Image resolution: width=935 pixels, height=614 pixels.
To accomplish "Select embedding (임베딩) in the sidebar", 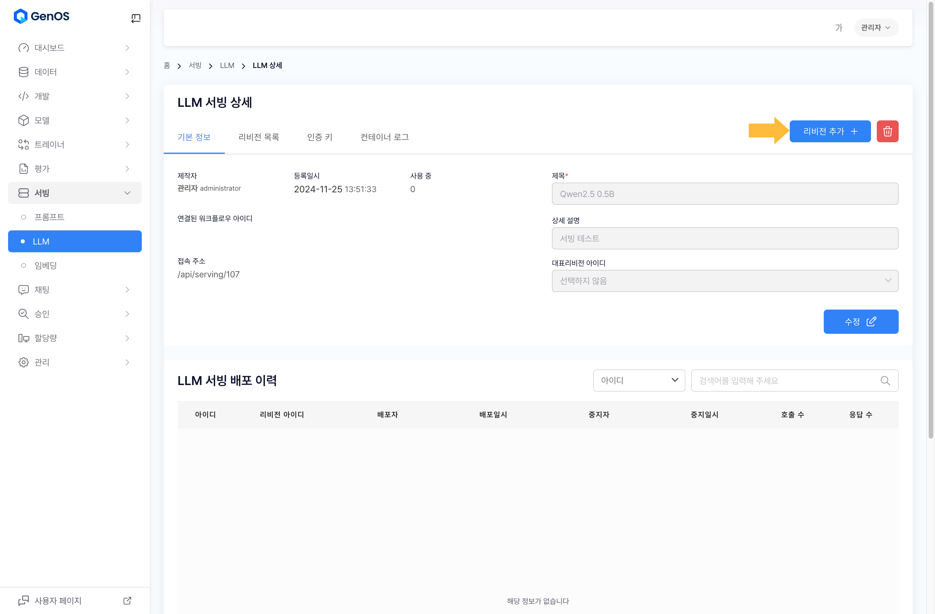I will [x=46, y=266].
